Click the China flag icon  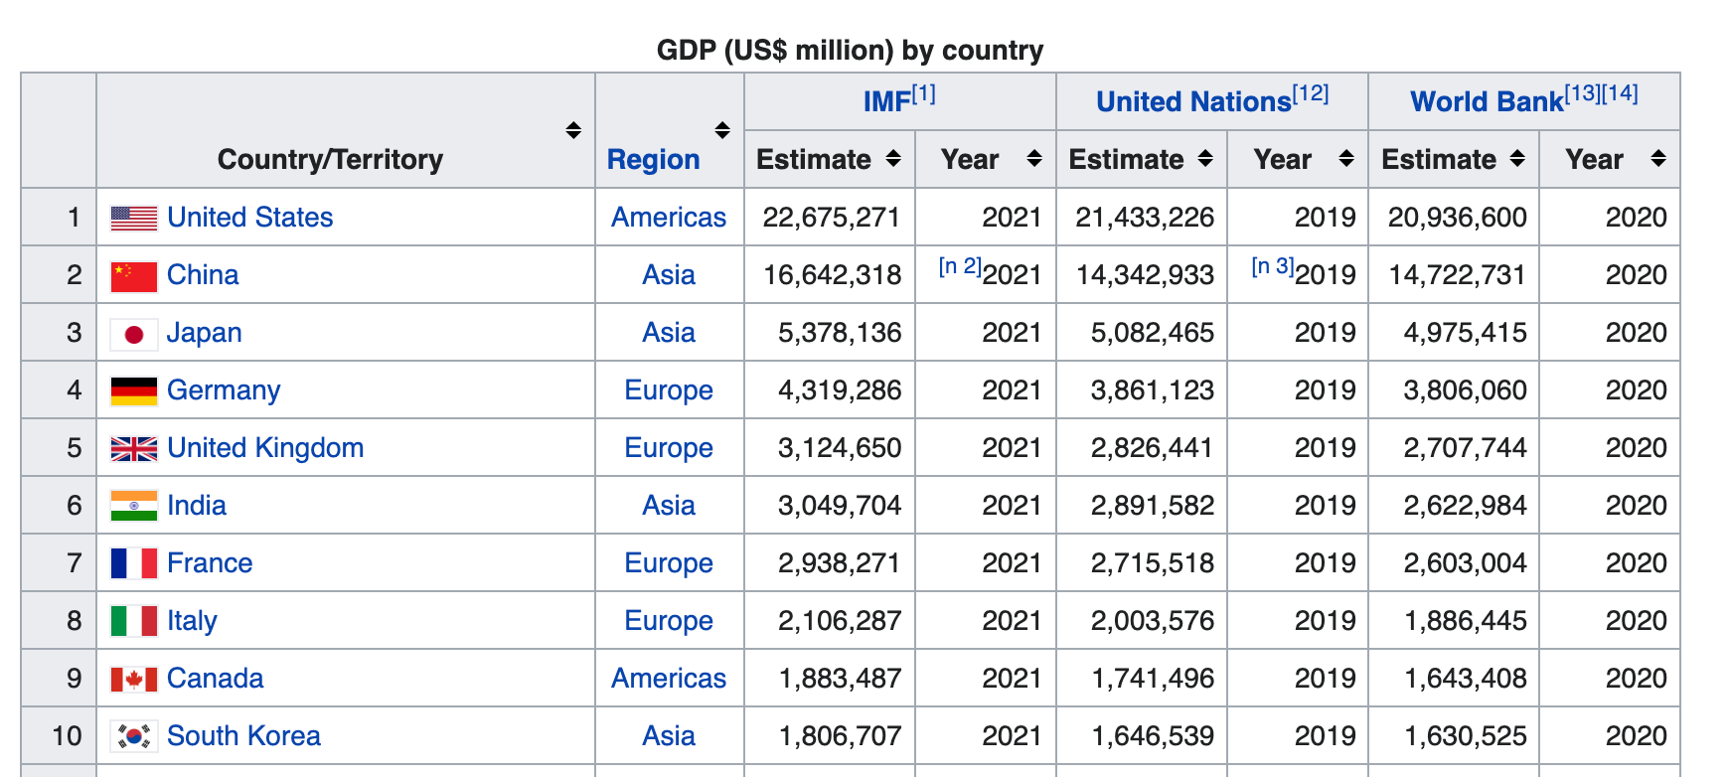[134, 276]
